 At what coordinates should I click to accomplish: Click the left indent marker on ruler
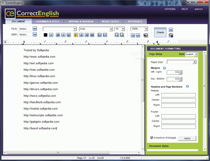(x=24, y=43)
